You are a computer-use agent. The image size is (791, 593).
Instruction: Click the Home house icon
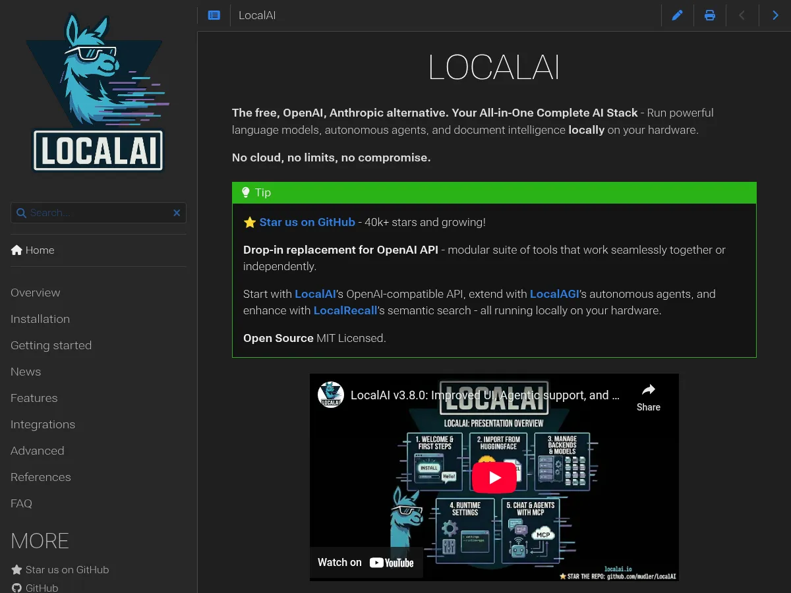[16, 250]
